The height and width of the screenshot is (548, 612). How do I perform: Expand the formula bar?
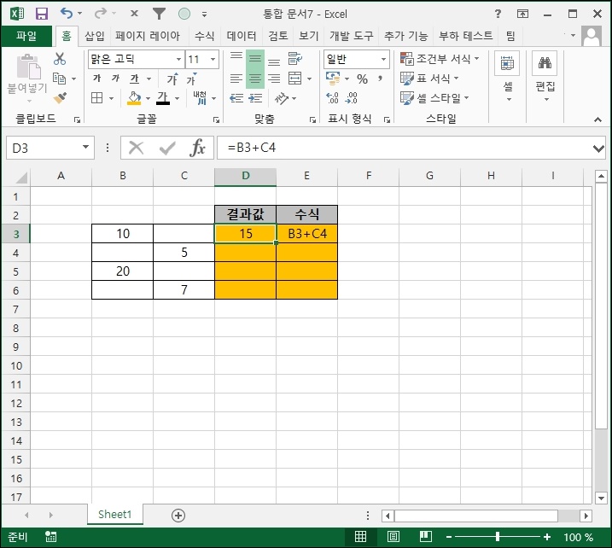598,149
